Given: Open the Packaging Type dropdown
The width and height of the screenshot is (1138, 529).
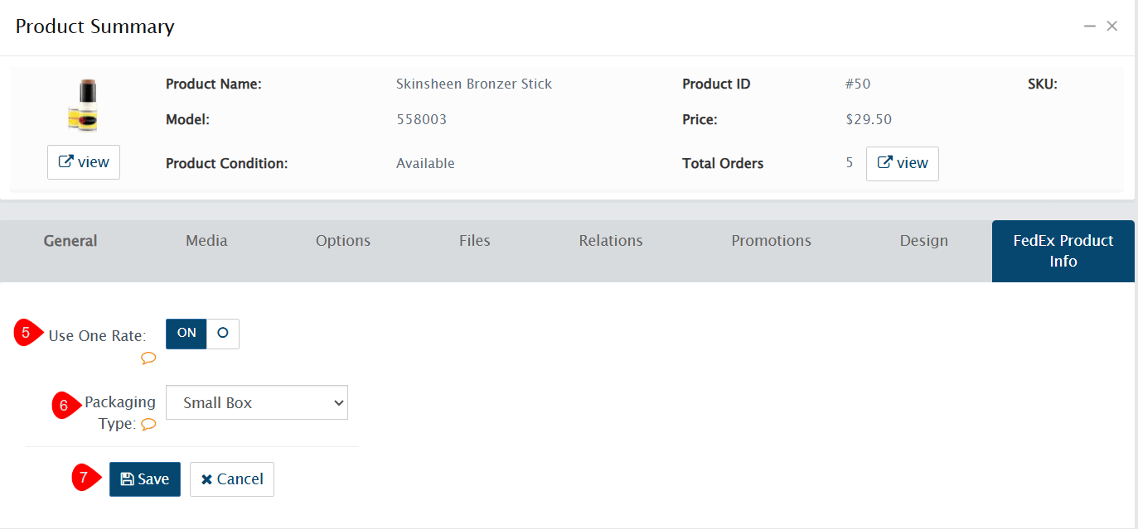Looking at the screenshot, I should pyautogui.click(x=257, y=403).
